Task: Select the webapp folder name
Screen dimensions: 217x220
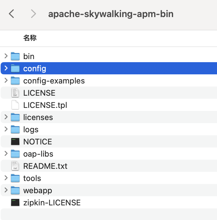Action: coord(38,191)
